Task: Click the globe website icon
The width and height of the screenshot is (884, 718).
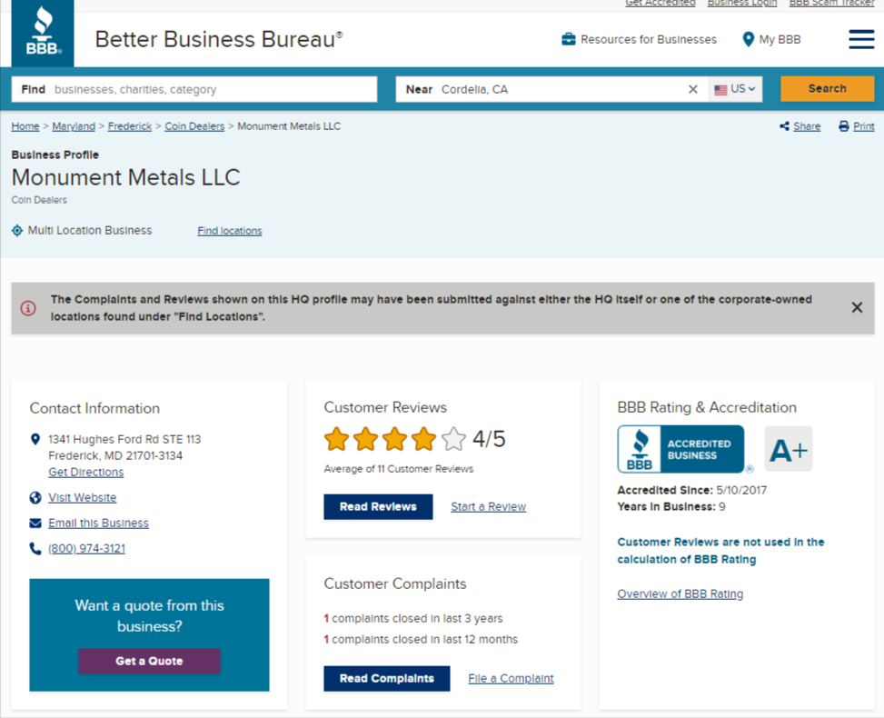Action: coord(35,497)
